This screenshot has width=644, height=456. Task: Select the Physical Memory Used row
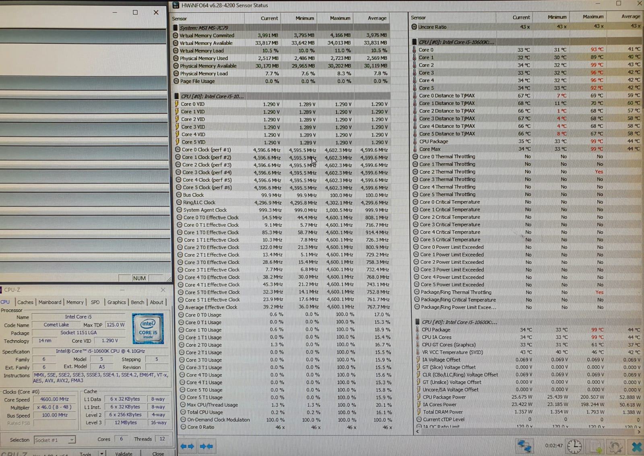click(x=281, y=58)
